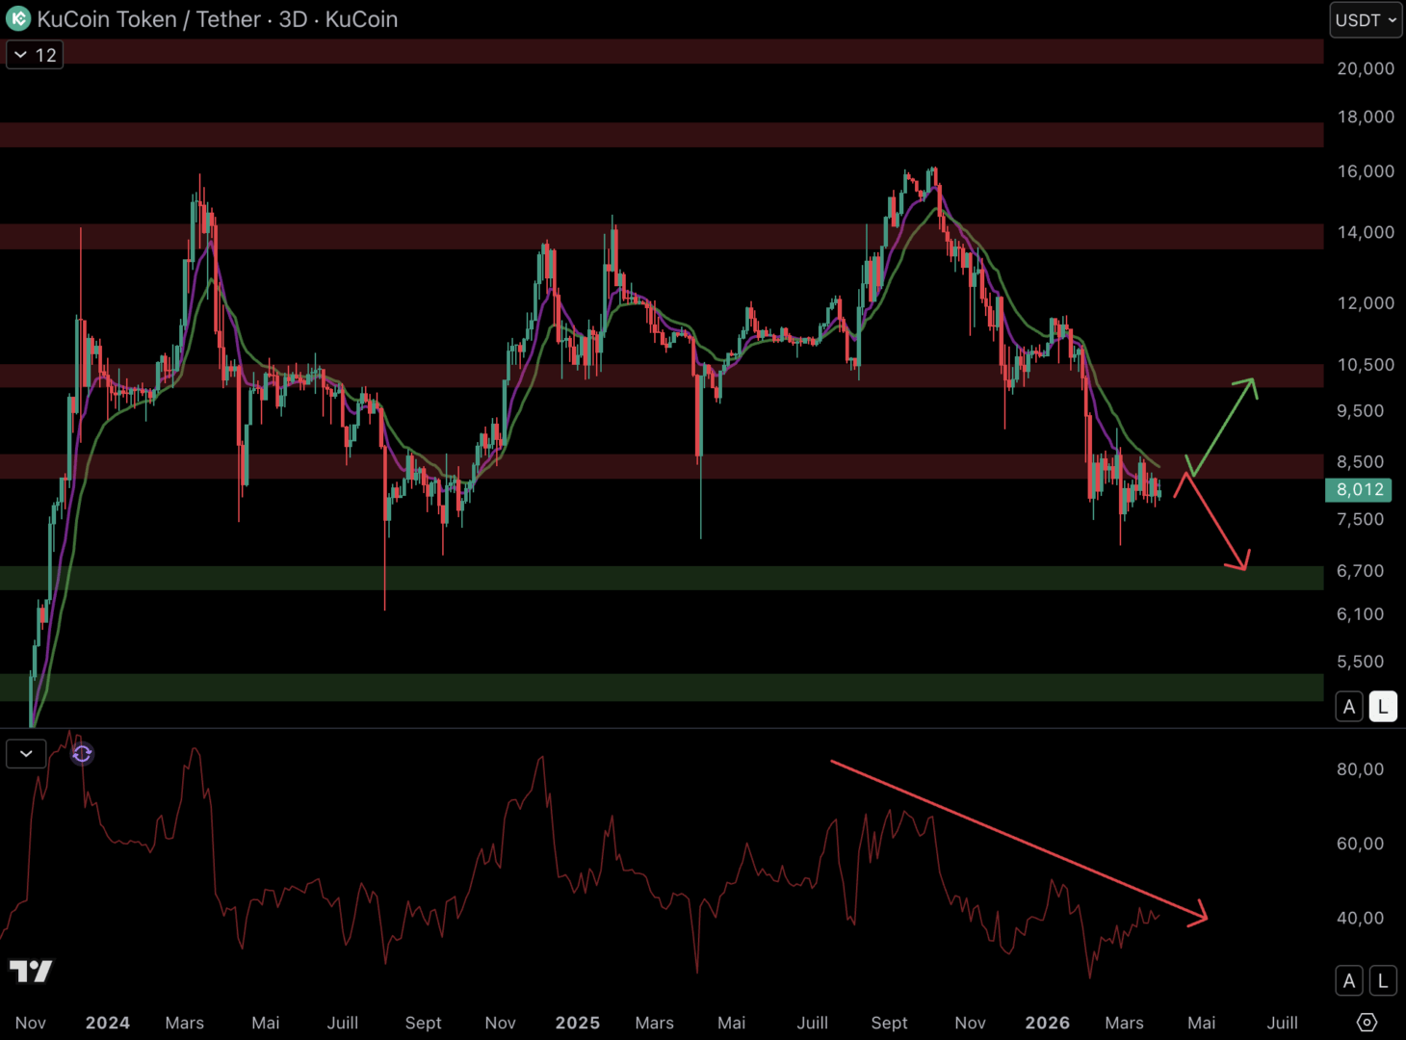Viewport: 1406px width, 1040px height.
Task: Click the purple sync icon in RSI pane
Action: point(82,754)
